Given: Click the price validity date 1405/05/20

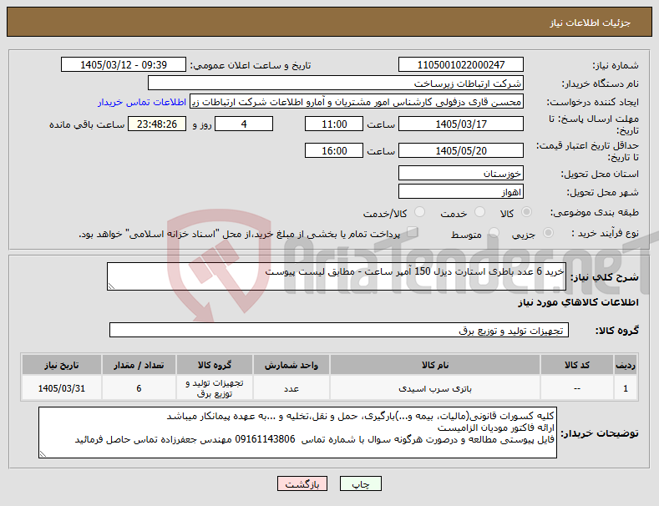Looking at the screenshot, I should [460, 150].
